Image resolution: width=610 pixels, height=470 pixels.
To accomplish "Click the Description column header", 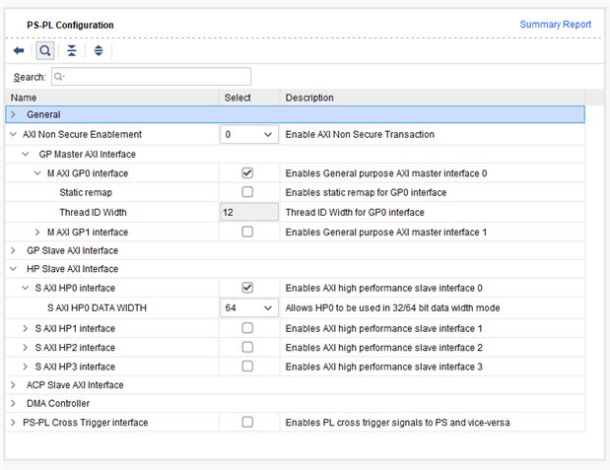I will tap(309, 98).
